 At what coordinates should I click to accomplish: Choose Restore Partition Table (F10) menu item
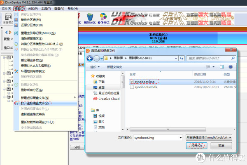pyautogui.click(x=46, y=25)
